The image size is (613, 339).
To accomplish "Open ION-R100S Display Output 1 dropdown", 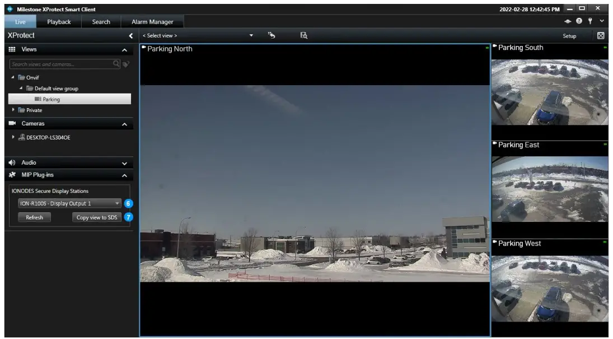I will pyautogui.click(x=69, y=203).
